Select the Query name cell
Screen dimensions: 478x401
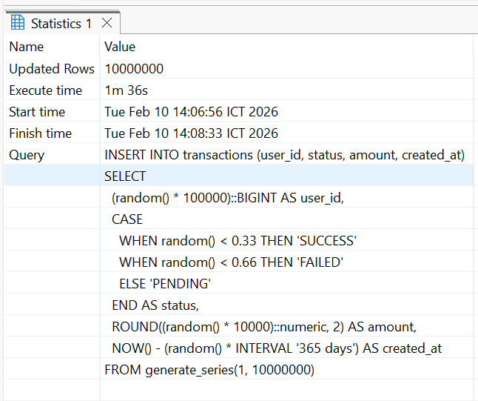point(27,155)
